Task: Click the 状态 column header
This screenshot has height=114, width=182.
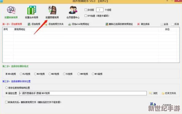Action: click(167, 29)
